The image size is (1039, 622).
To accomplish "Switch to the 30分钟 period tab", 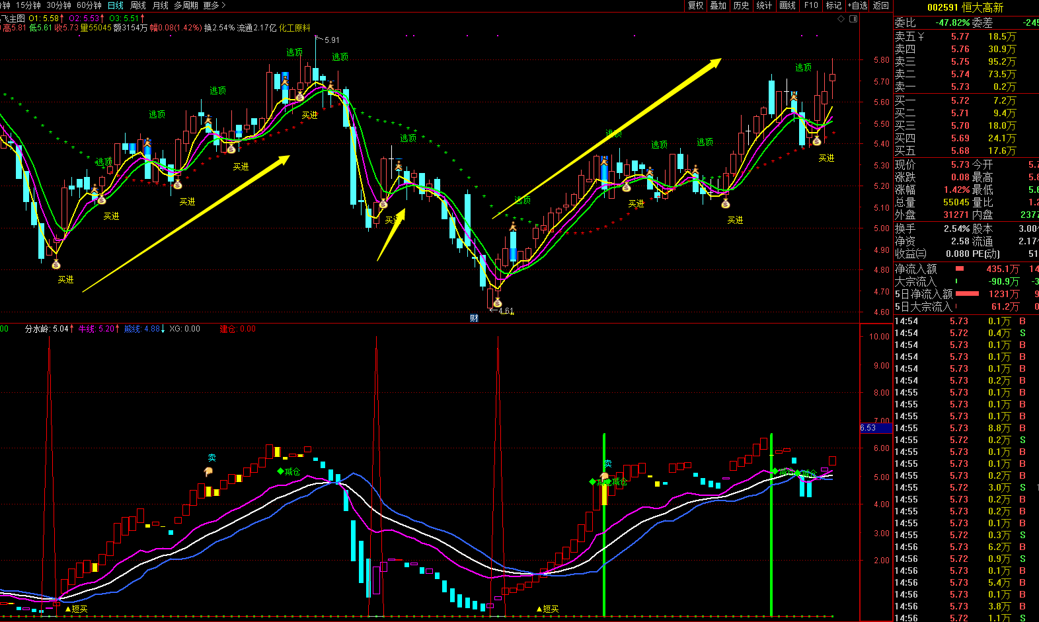I will [x=59, y=5].
